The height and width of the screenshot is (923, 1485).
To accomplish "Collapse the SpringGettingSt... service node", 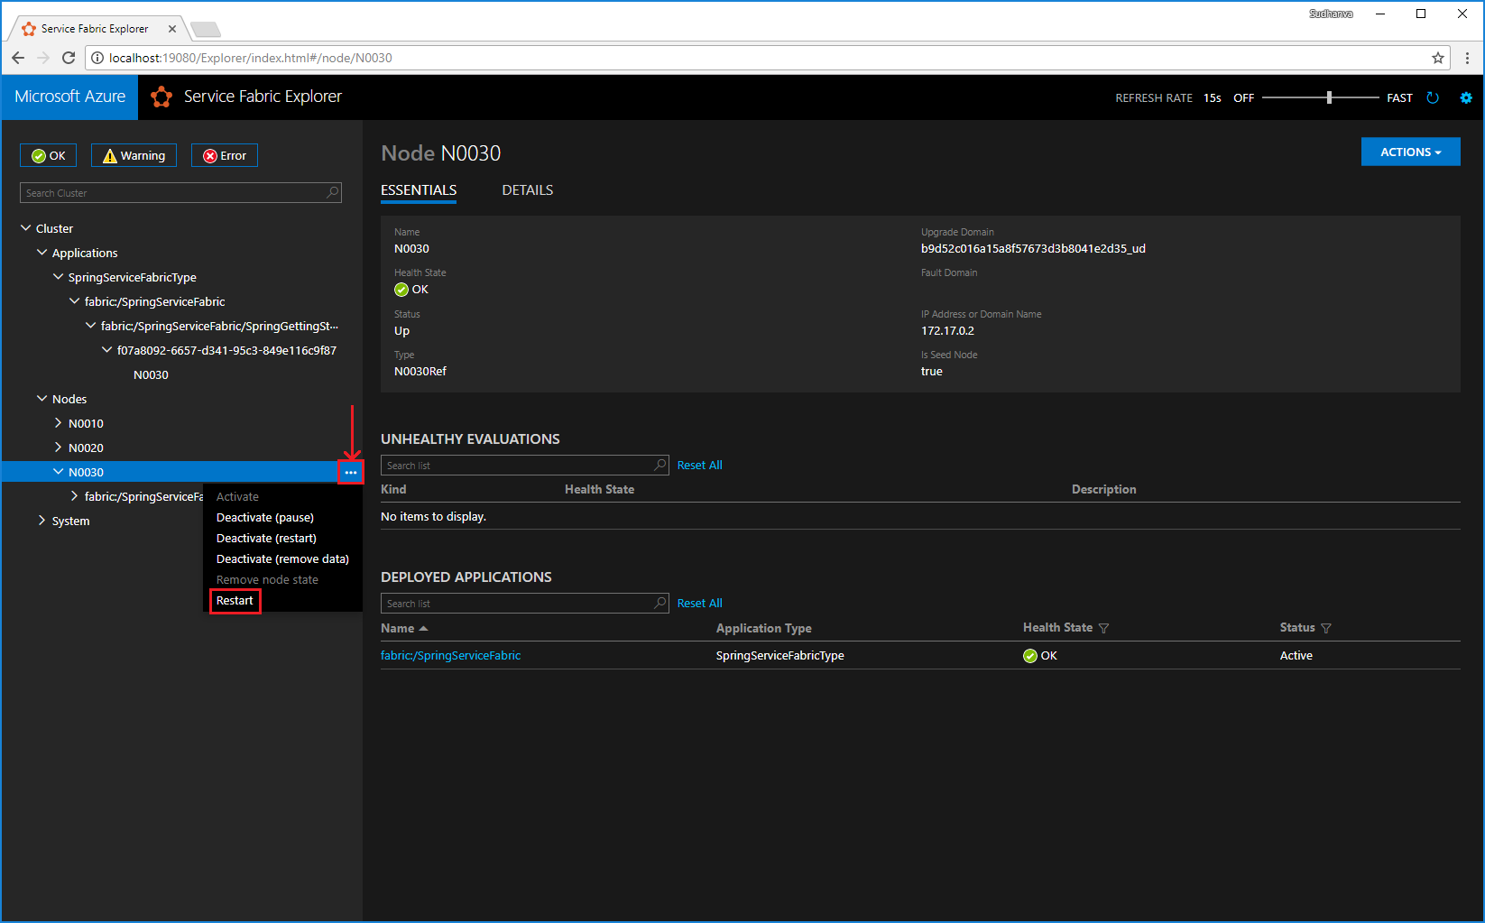I will 91,326.
